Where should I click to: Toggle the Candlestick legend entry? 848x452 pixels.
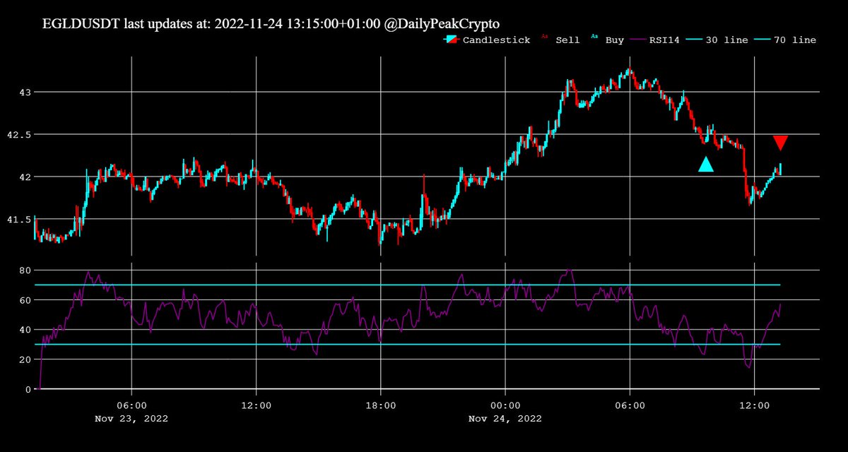point(488,40)
